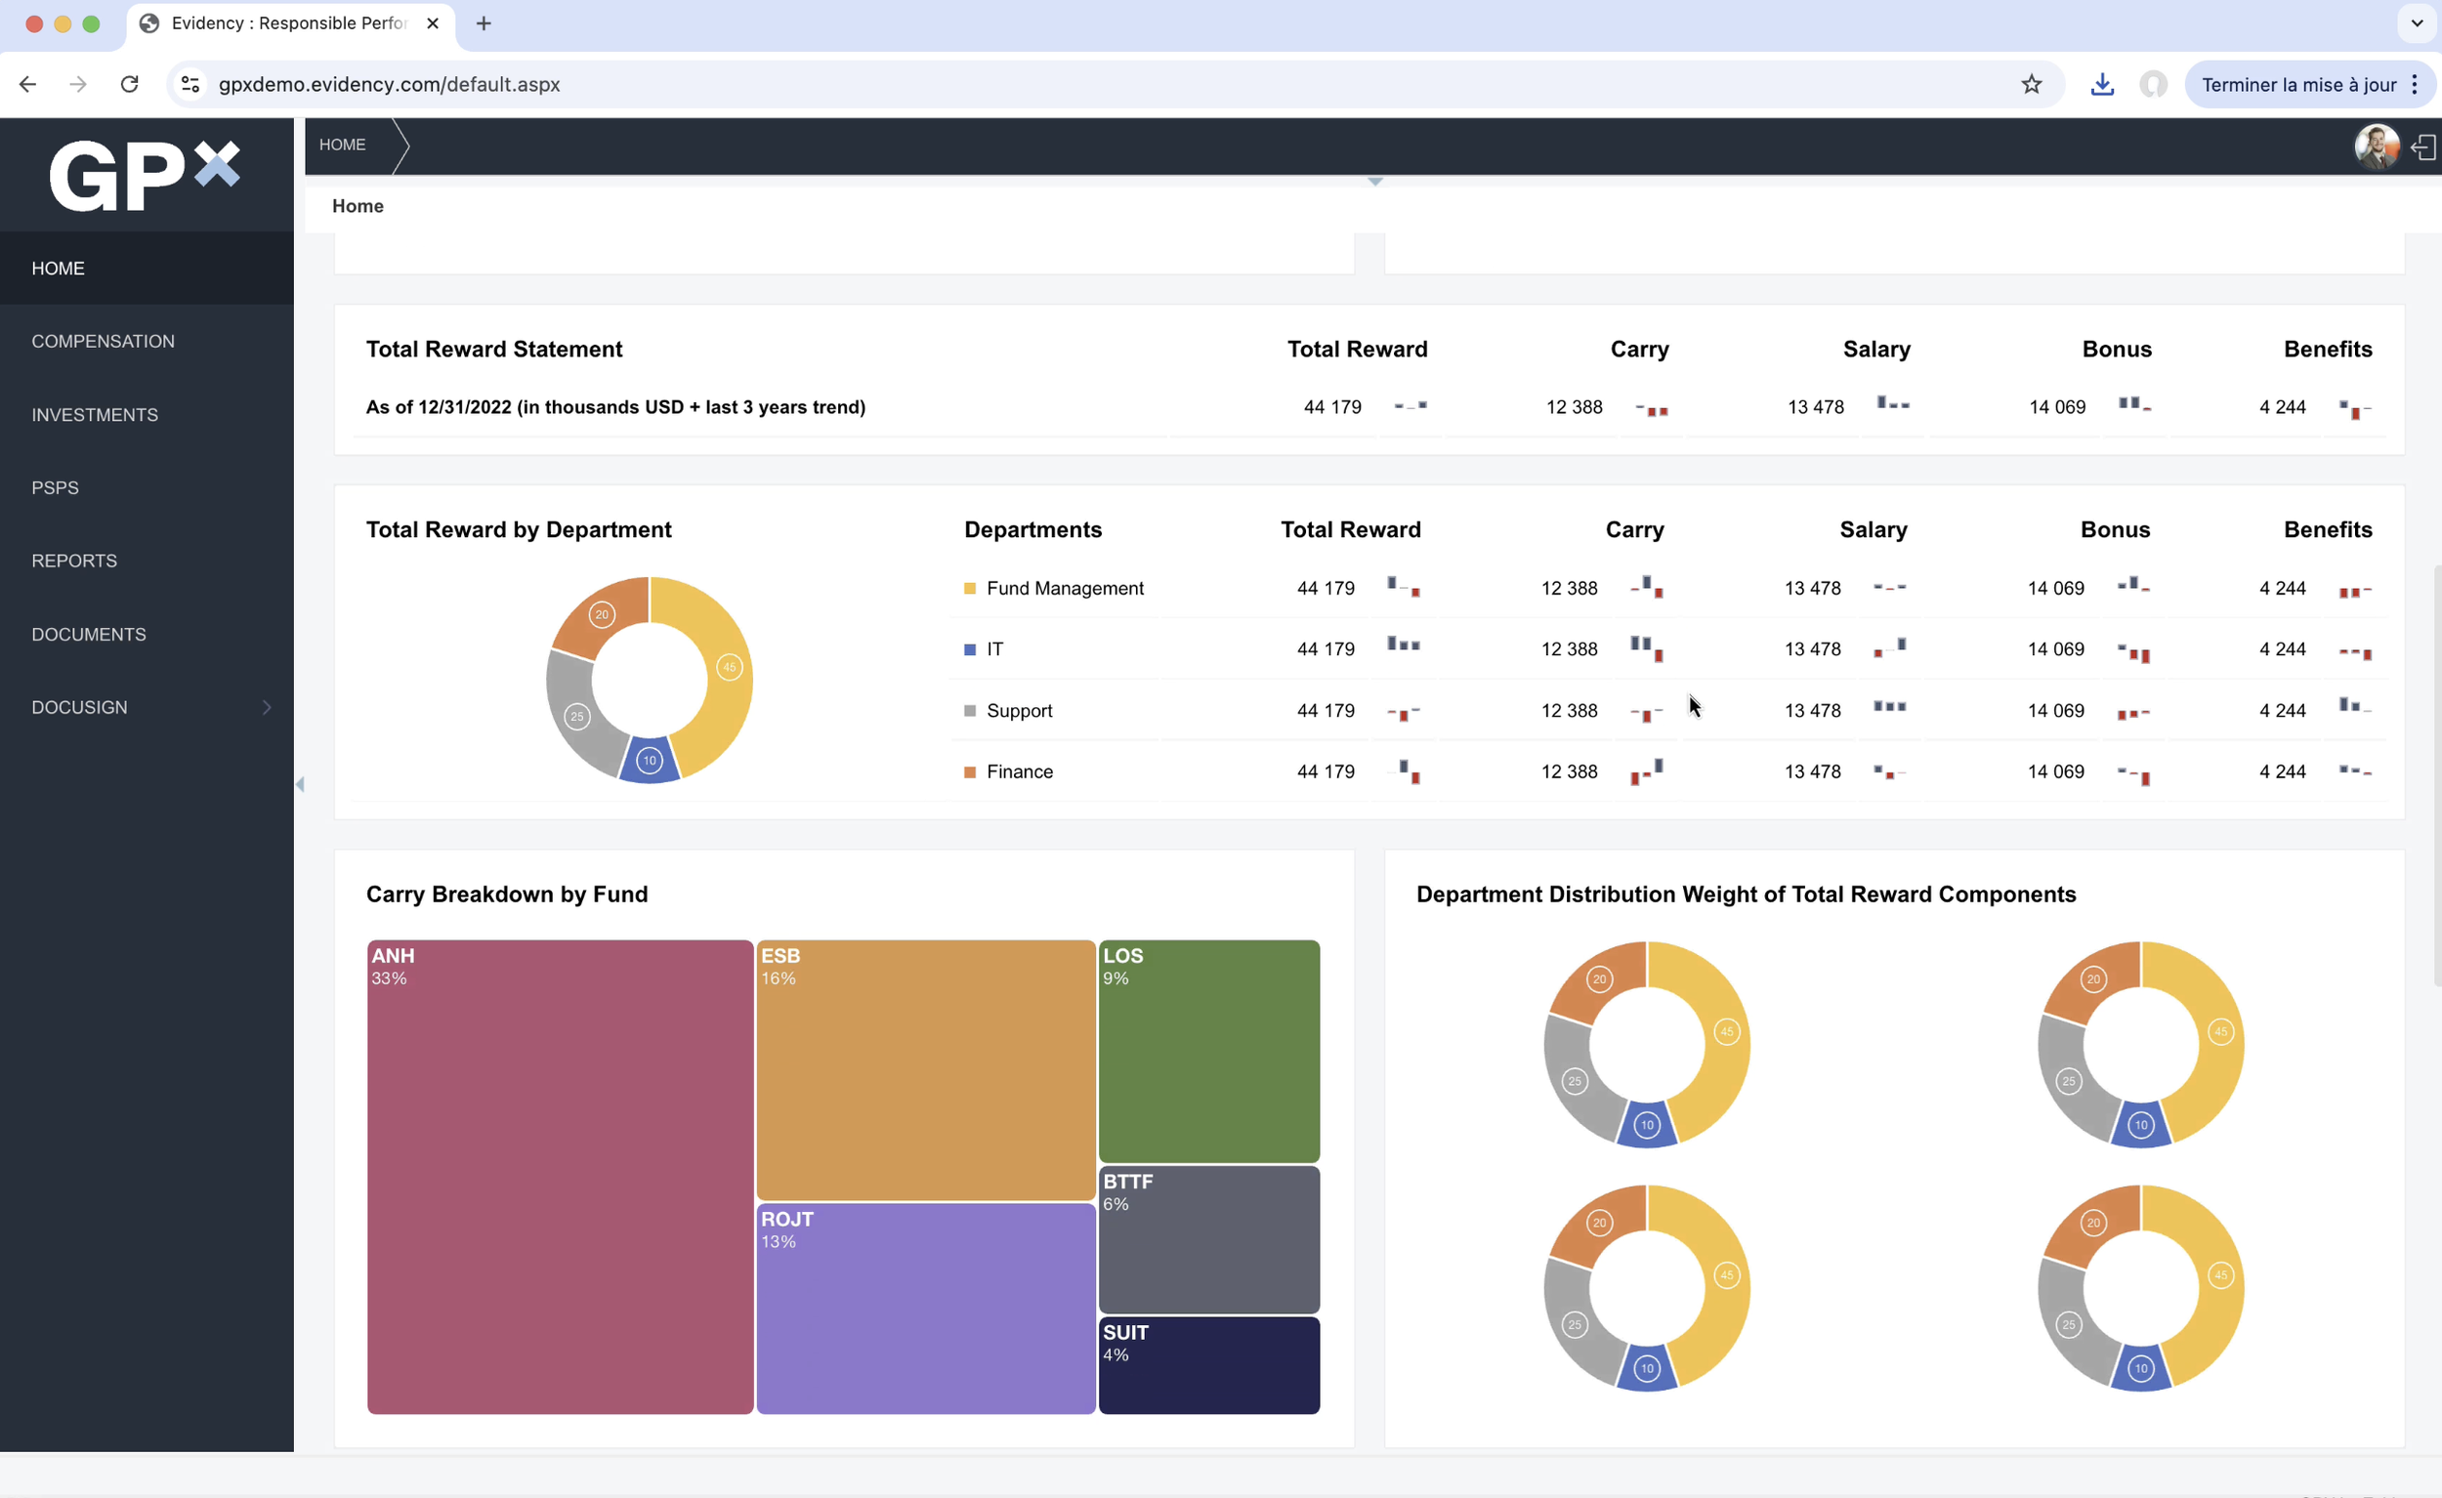Viewport: 2442px width, 1498px height.
Task: Click the GPX logo
Action: click(x=145, y=176)
